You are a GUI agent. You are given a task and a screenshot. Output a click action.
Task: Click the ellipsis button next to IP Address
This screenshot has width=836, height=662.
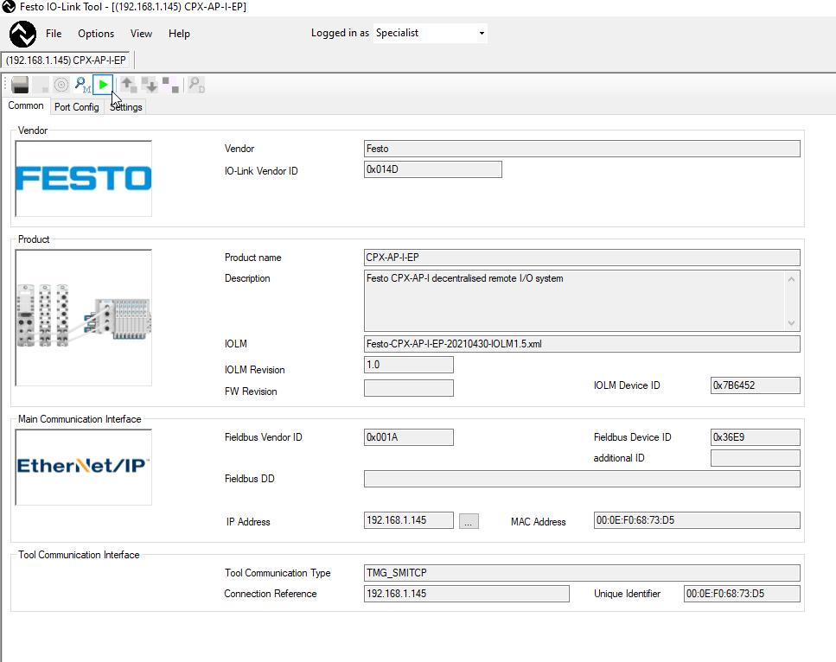[x=469, y=521]
